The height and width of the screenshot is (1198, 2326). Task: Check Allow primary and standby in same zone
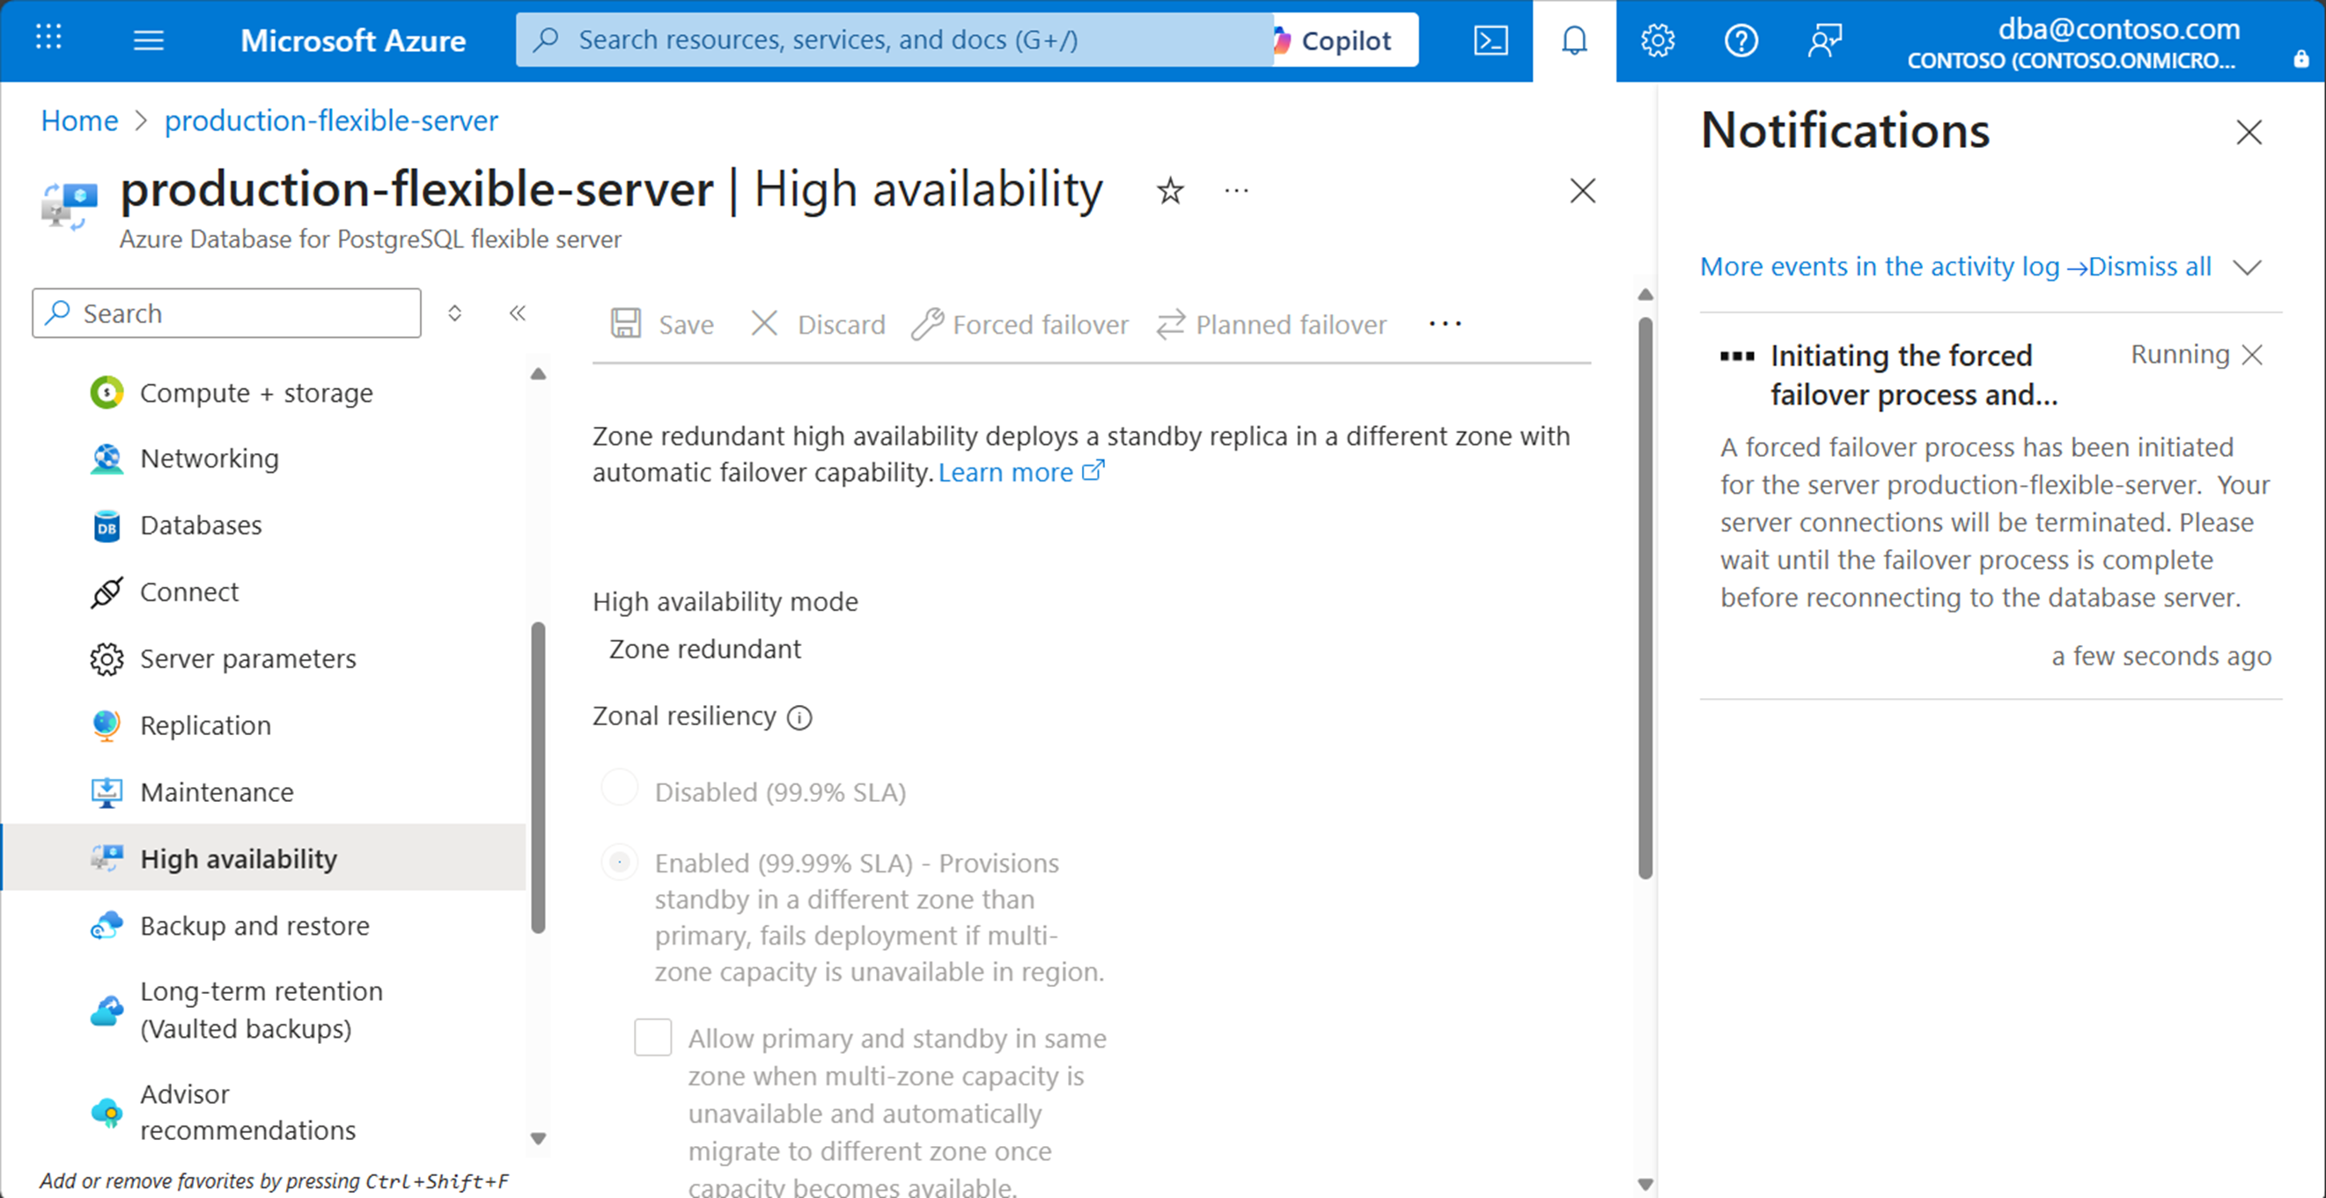click(x=651, y=1037)
